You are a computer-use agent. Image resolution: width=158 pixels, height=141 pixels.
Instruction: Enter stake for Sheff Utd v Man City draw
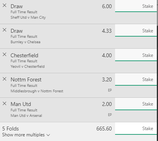pyautogui.click(x=136, y=6)
